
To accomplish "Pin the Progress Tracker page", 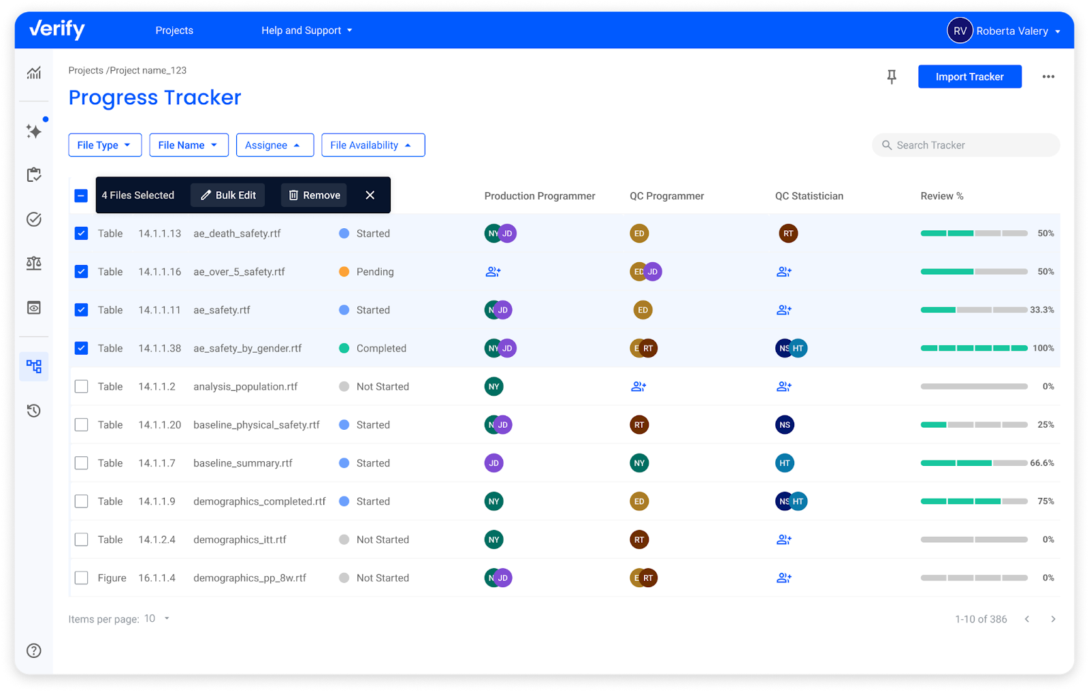I will tap(892, 77).
